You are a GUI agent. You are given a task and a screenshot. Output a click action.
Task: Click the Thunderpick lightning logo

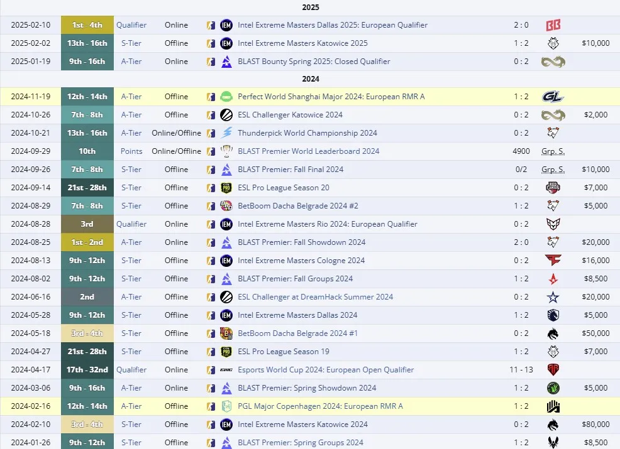tap(226, 133)
